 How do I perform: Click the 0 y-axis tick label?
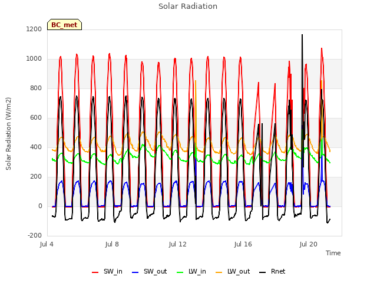point(40,206)
